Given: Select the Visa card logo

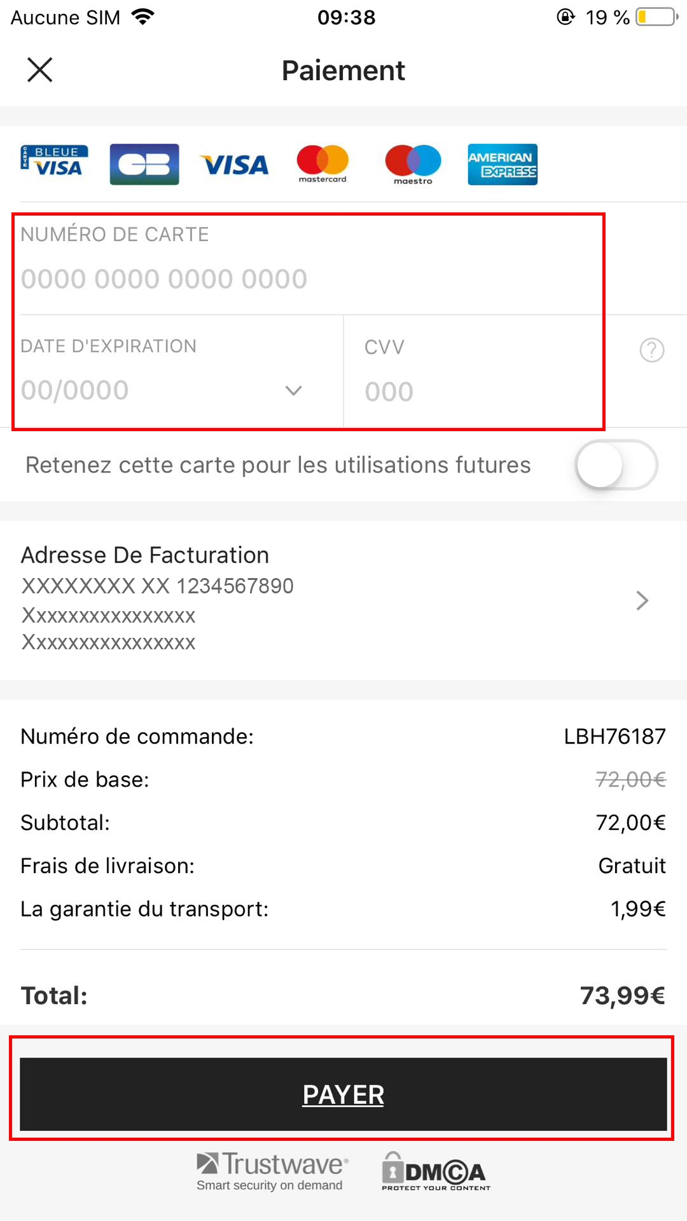Looking at the screenshot, I should click(x=234, y=165).
